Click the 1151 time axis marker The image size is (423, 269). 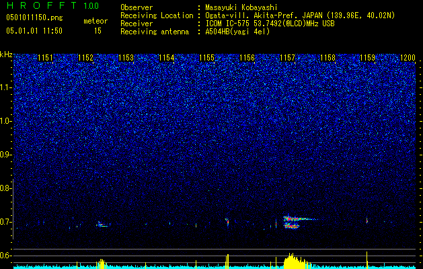(x=46, y=58)
